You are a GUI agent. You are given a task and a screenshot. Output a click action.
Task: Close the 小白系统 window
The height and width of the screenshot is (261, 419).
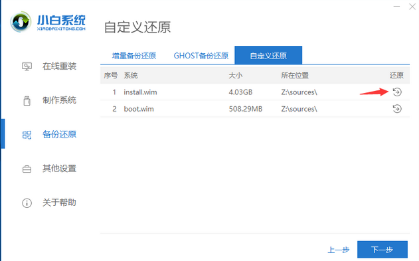point(412,7)
